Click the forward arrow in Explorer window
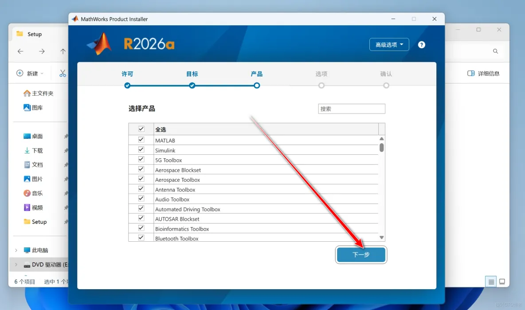The height and width of the screenshot is (310, 525). pos(42,51)
